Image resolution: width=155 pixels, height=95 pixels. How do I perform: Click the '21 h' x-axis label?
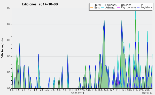(x=135, y=90)
